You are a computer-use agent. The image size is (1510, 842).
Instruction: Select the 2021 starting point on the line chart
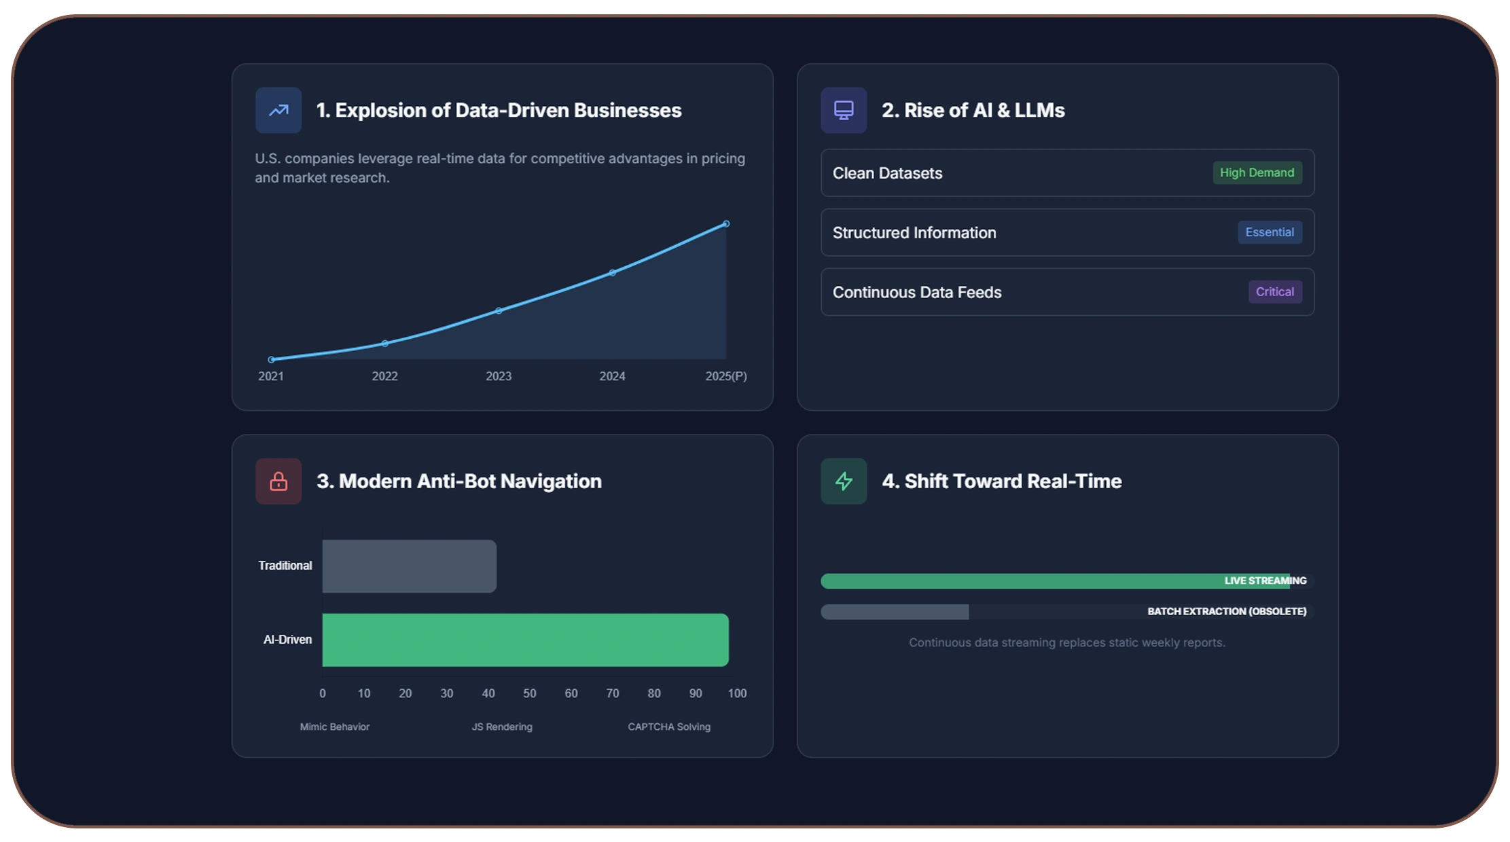point(272,359)
